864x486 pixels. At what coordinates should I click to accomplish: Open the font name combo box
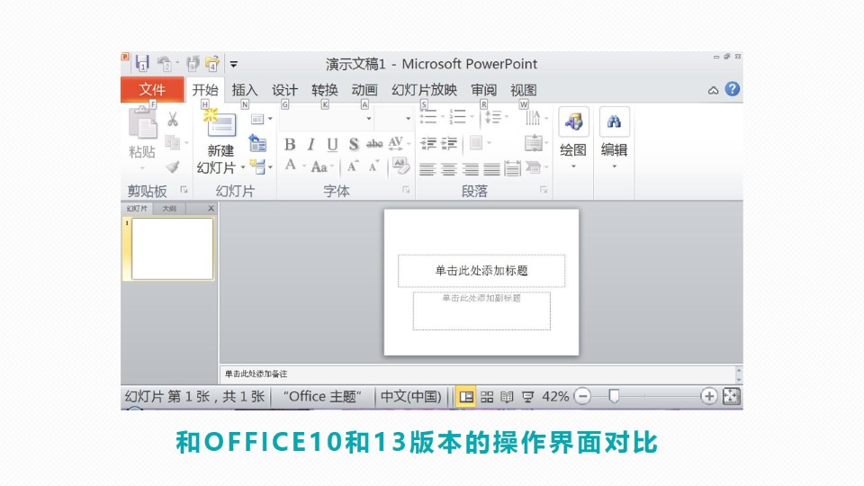coord(327,118)
